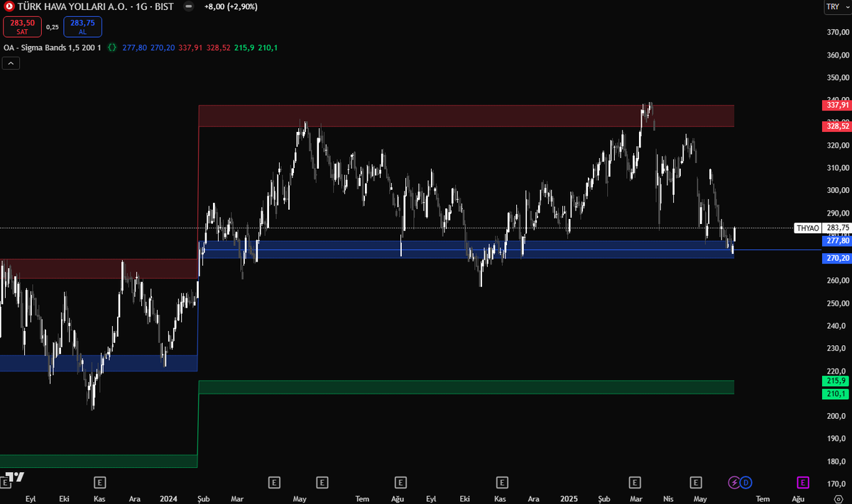Click the 250,00 tick on the price axis
This screenshot has width=852, height=504.
click(x=839, y=303)
